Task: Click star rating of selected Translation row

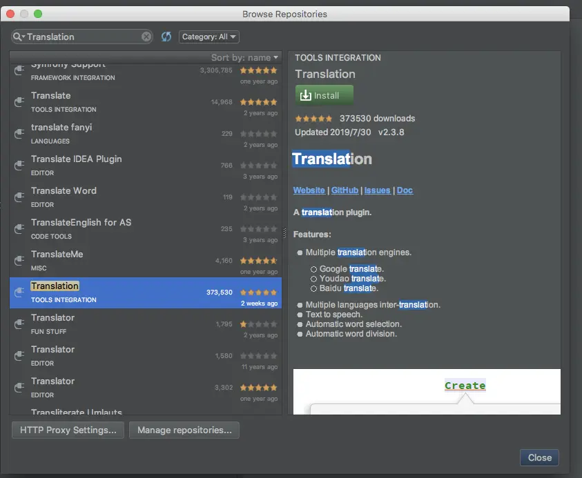Action: click(x=258, y=292)
